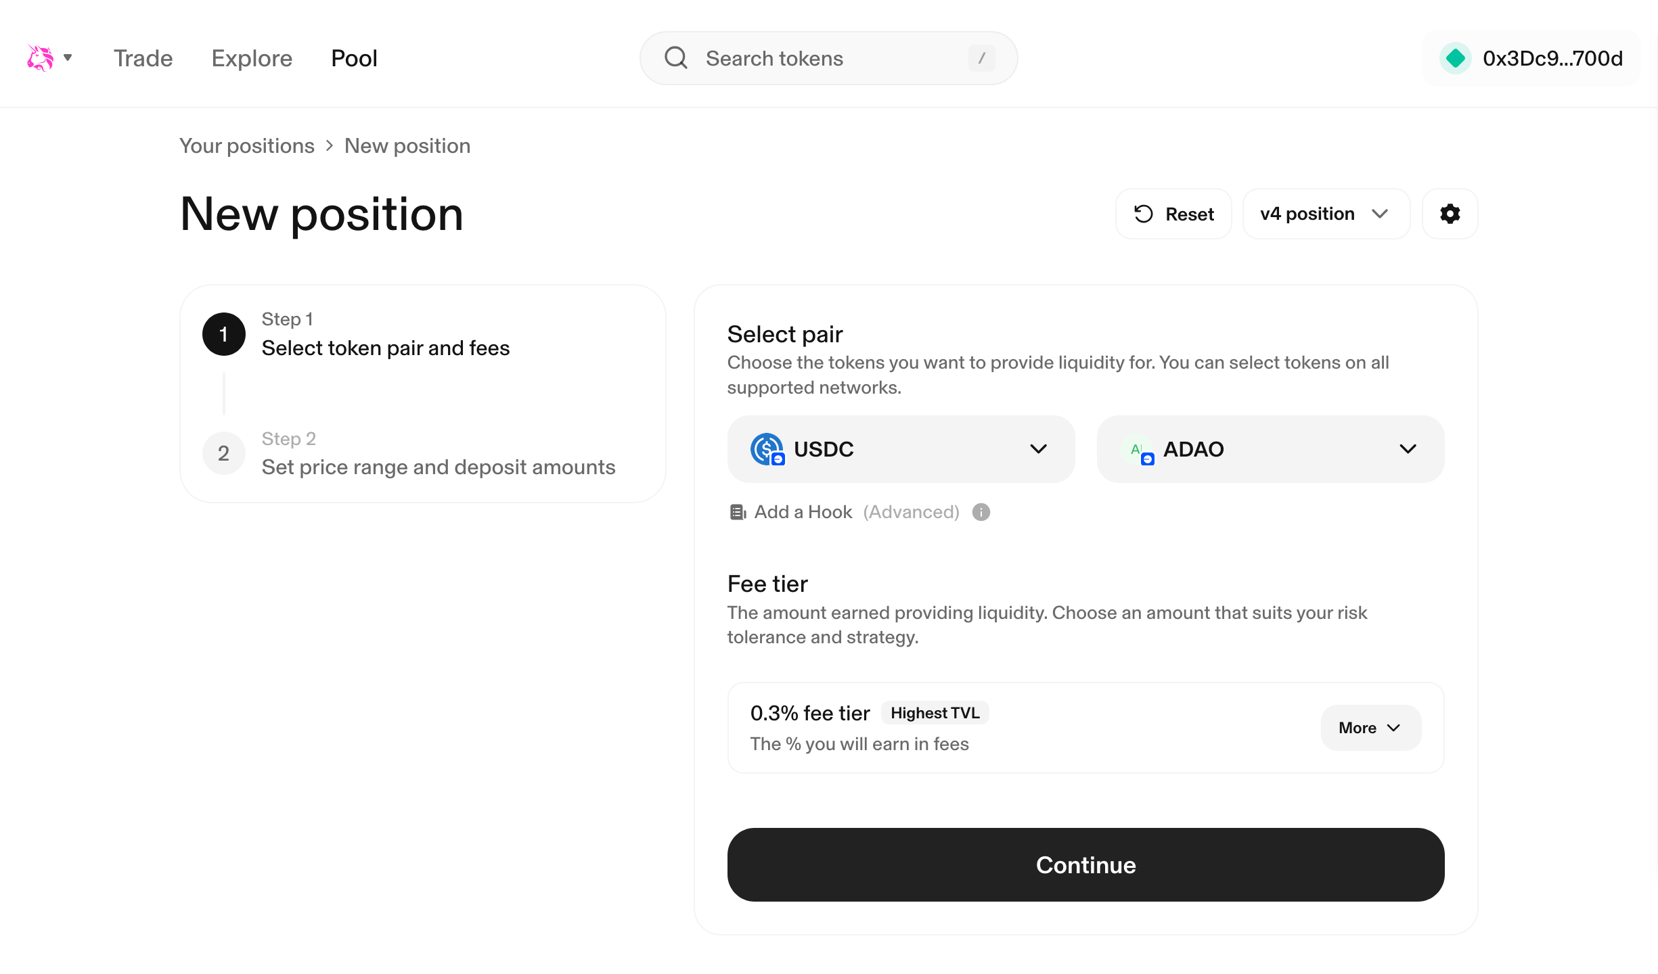Click the ADAO token logo

point(1138,449)
